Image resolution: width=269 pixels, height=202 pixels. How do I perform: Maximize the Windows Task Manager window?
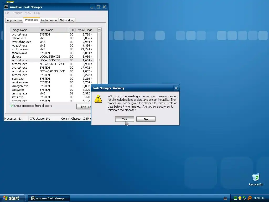pos(98,7)
